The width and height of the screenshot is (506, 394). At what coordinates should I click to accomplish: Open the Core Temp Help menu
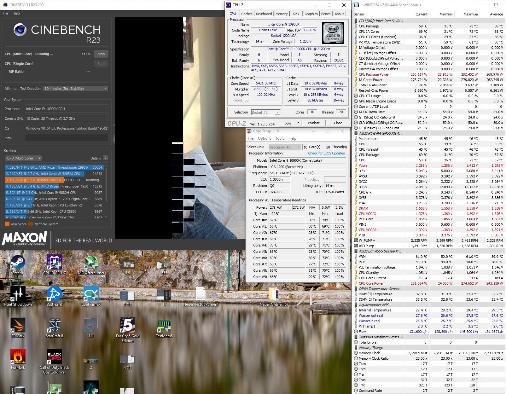292,138
